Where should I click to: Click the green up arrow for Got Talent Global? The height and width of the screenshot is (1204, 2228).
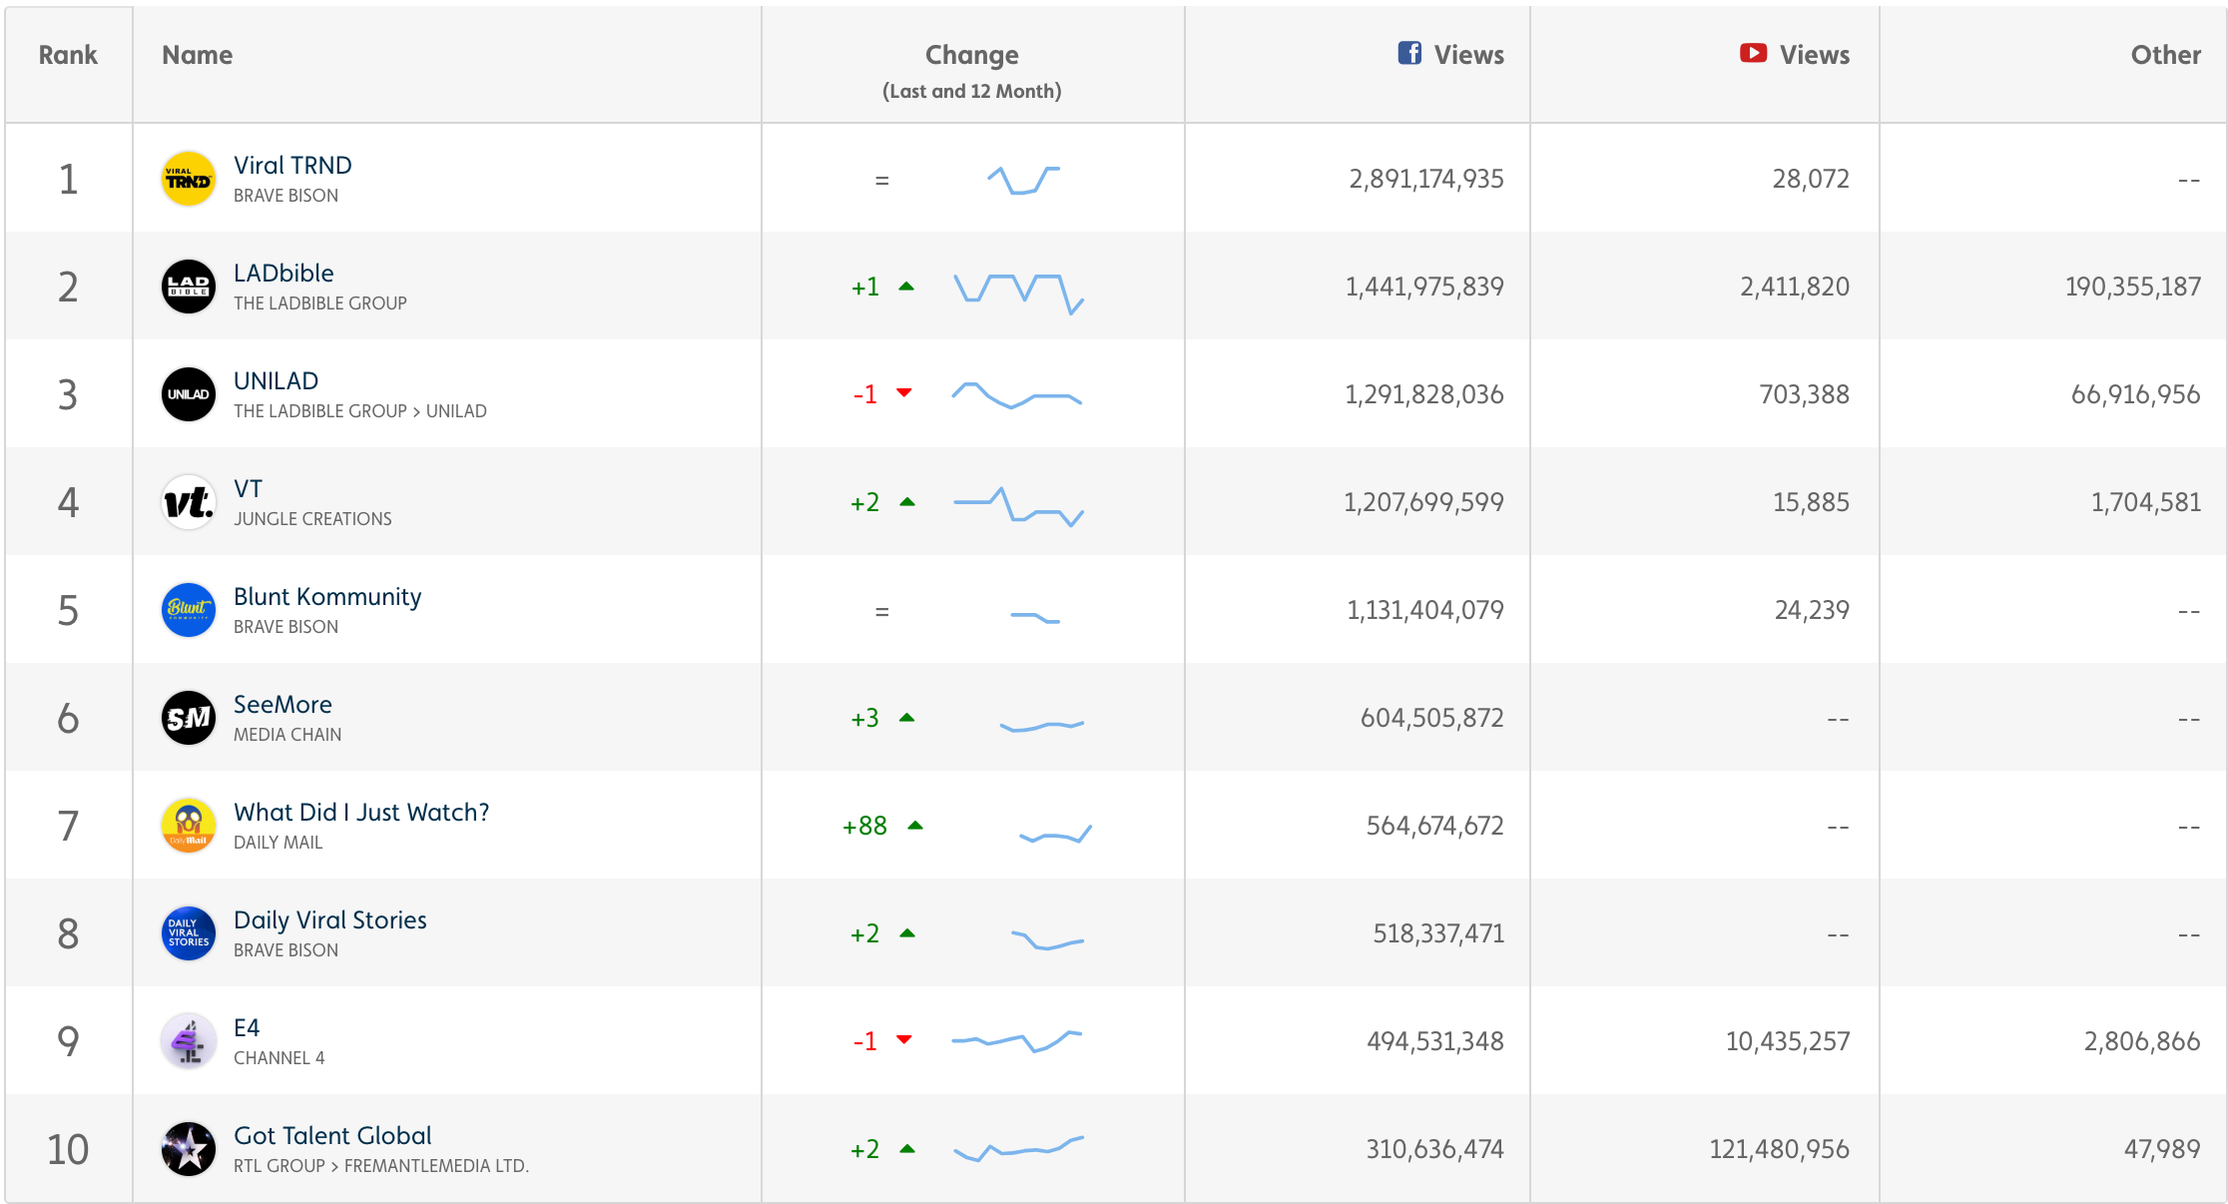907,1149
